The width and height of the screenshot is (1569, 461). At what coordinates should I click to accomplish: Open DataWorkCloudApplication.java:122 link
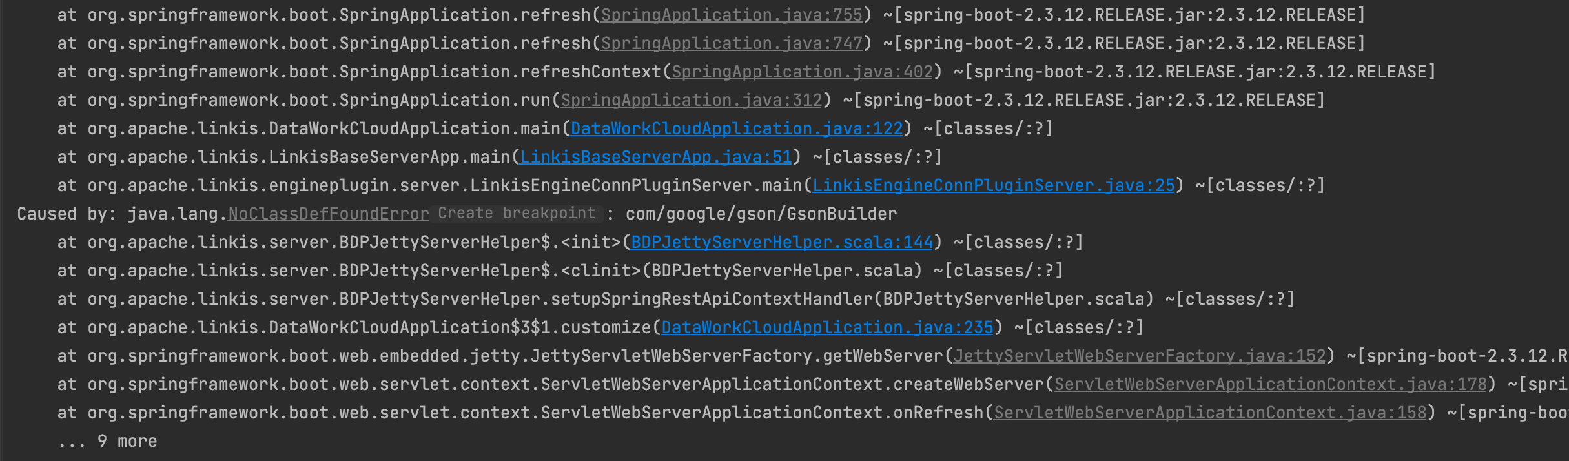[x=737, y=128]
